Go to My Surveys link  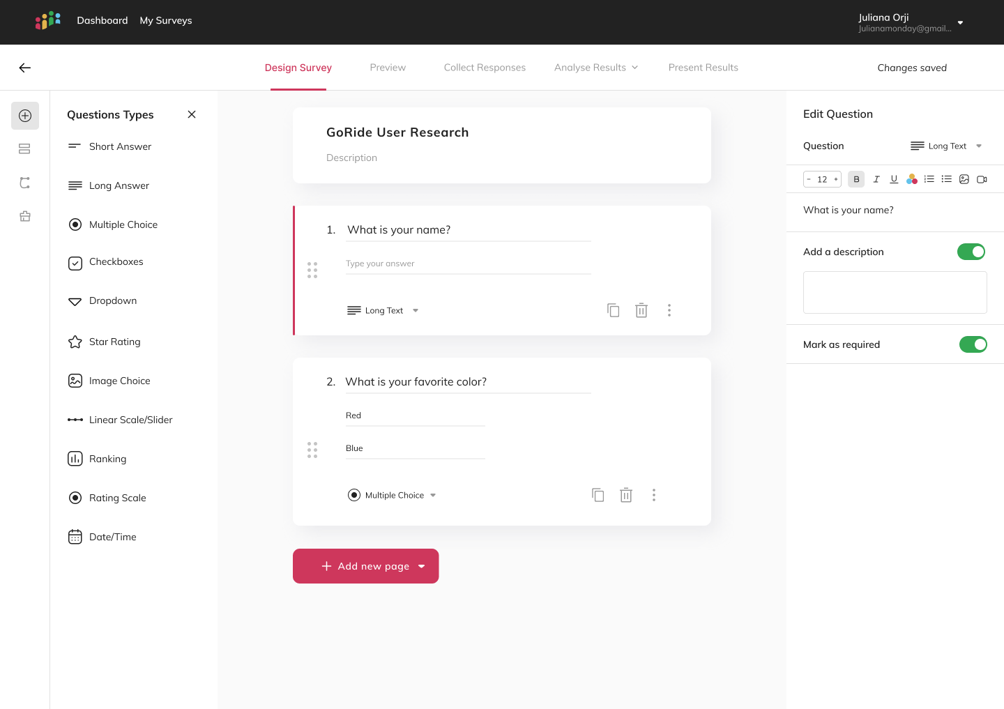click(166, 20)
